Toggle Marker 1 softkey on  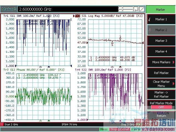pos(161,20)
